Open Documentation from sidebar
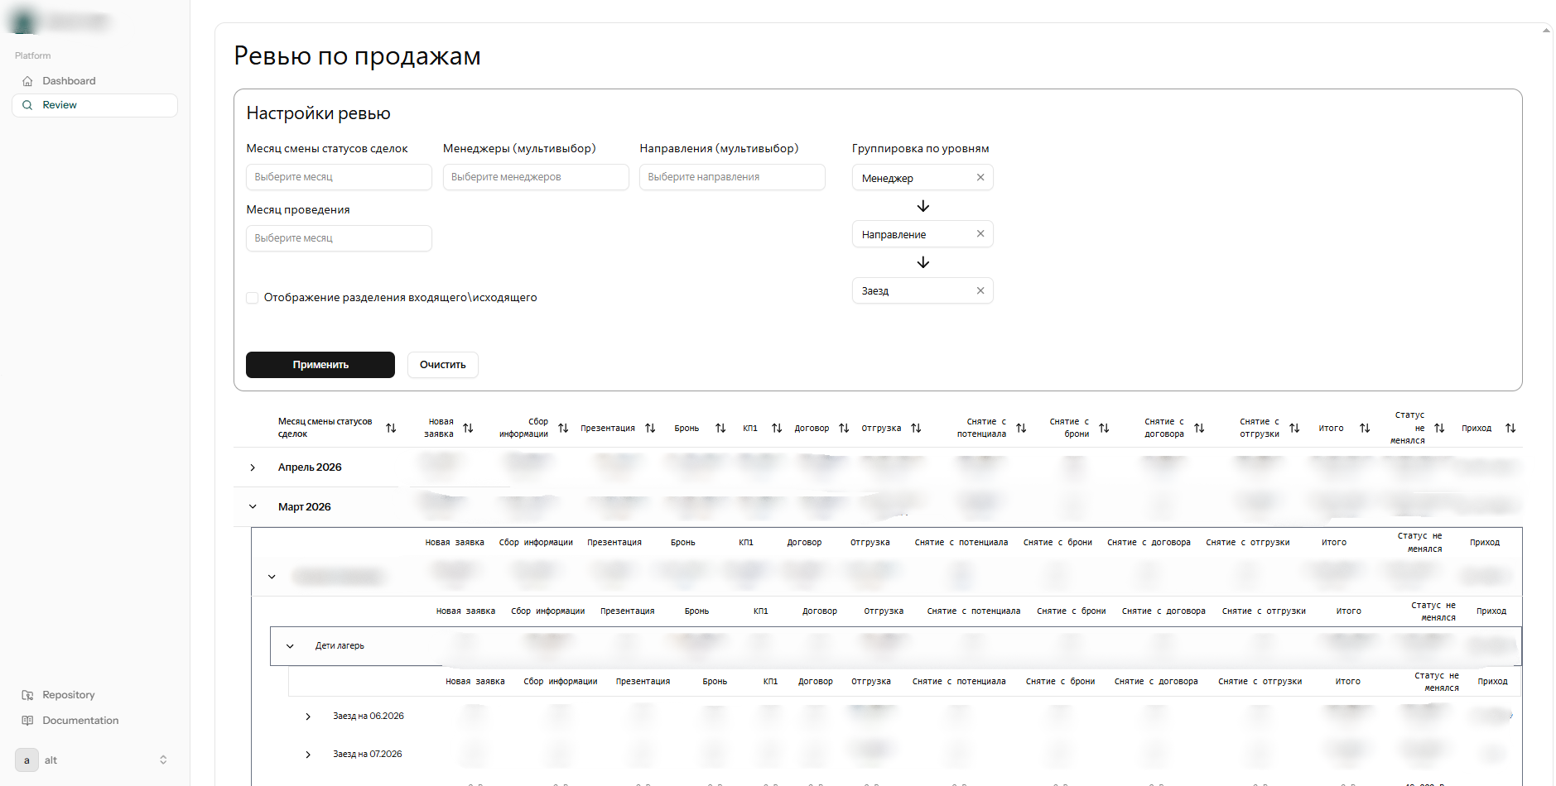 click(79, 721)
